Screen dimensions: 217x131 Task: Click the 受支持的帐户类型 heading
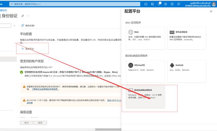click(32, 61)
